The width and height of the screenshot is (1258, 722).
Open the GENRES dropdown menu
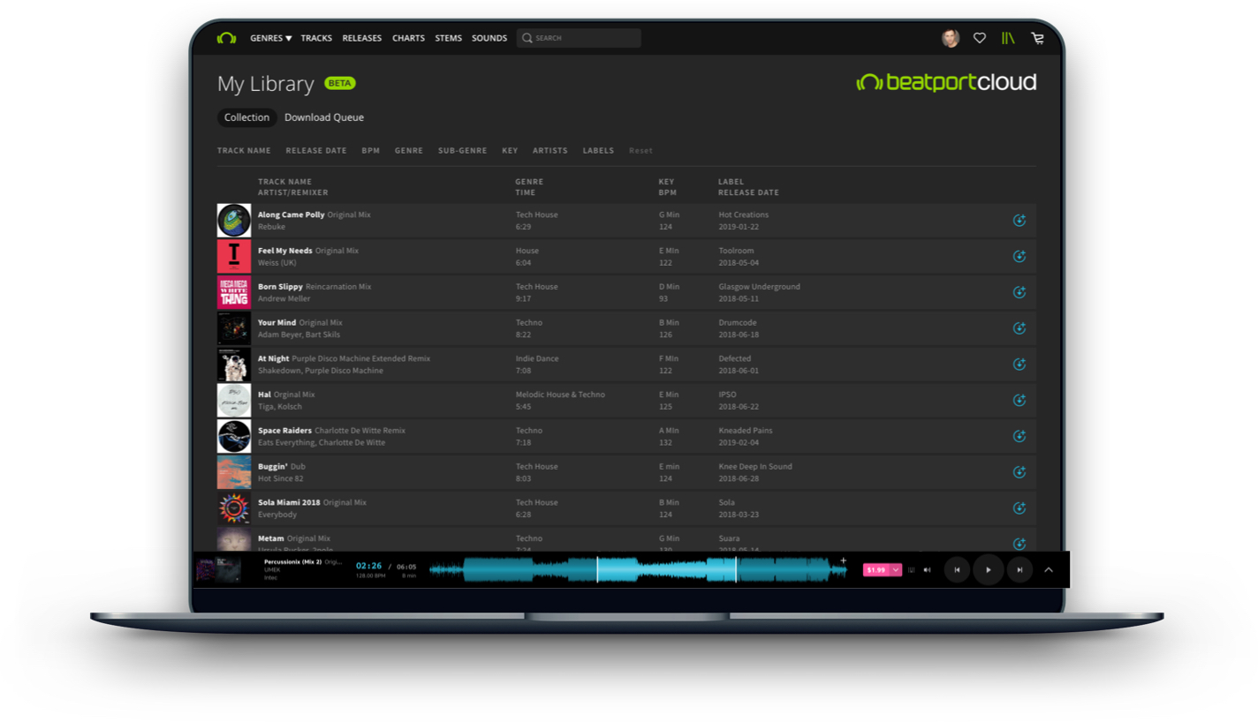[269, 38]
